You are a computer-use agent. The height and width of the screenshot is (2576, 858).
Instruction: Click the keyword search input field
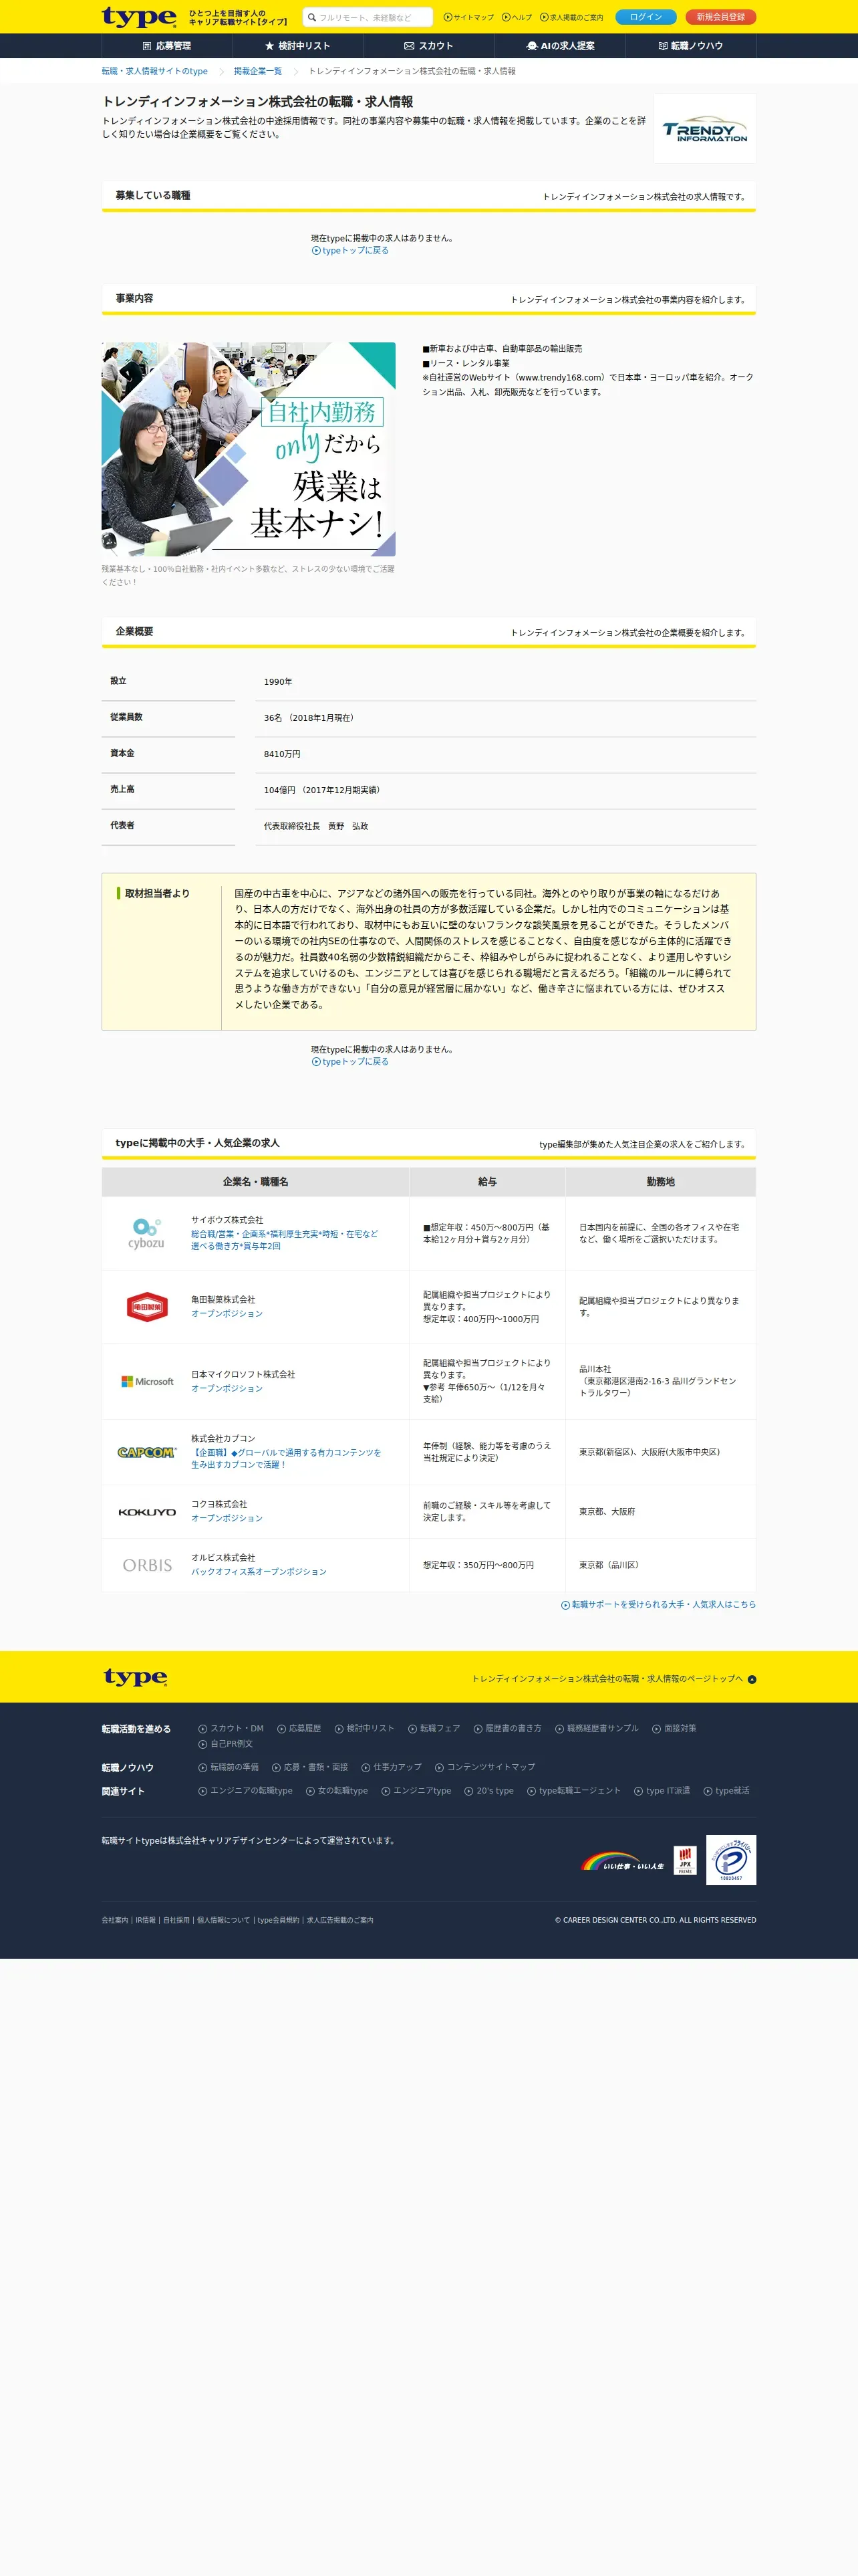tap(368, 17)
